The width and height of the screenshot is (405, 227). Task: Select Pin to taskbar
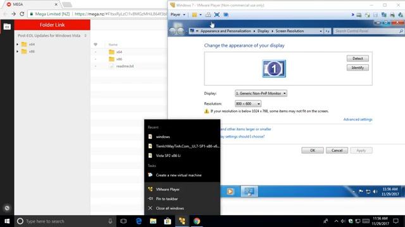(182, 199)
